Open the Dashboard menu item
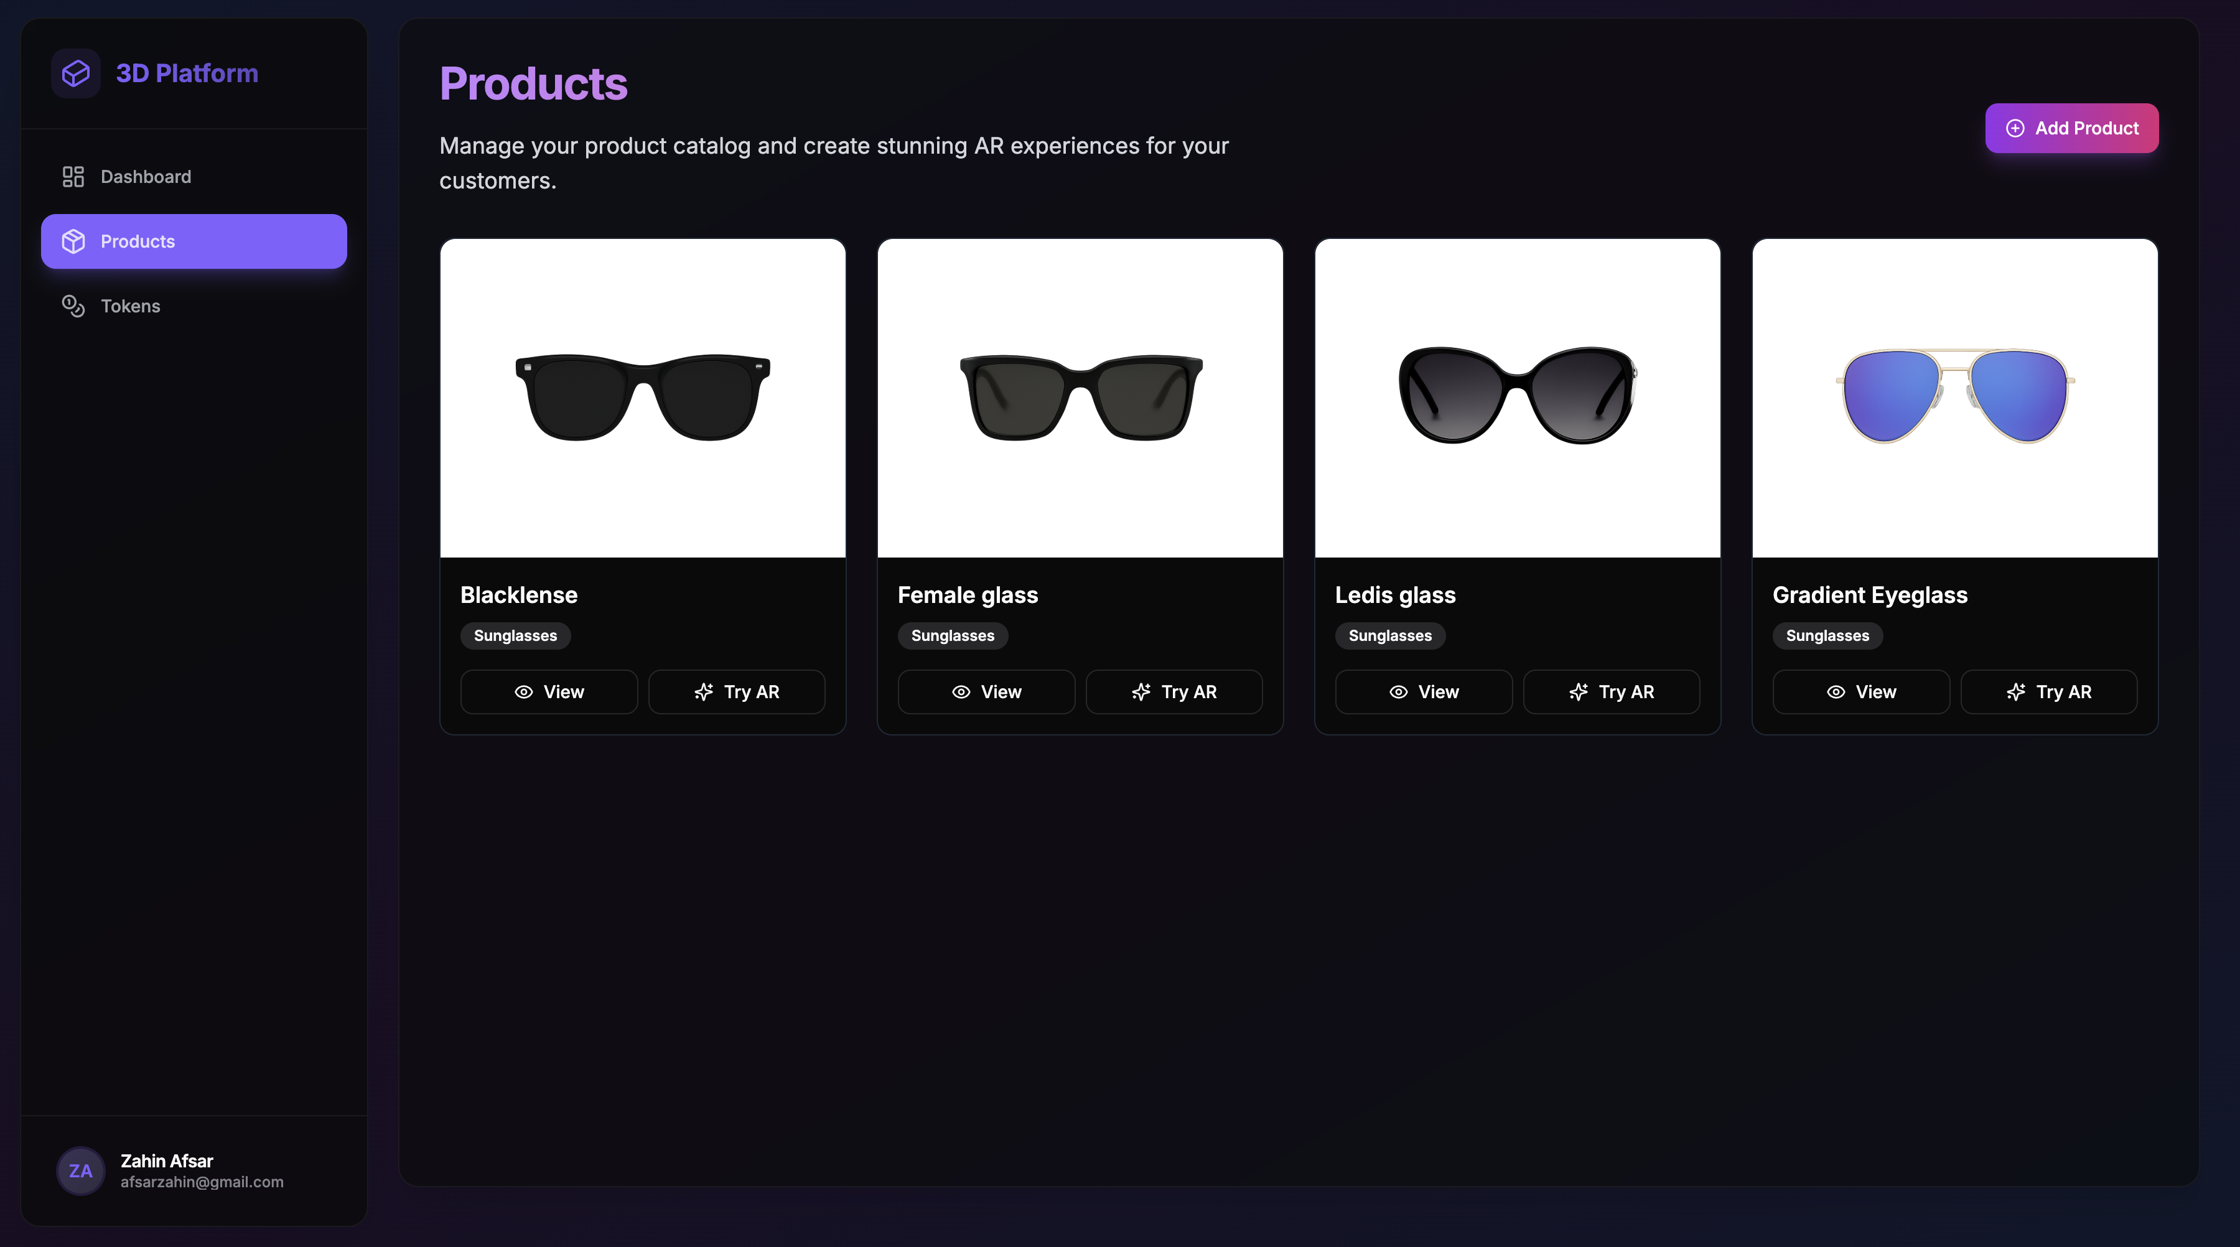Viewport: 2240px width, 1247px height. pos(145,177)
